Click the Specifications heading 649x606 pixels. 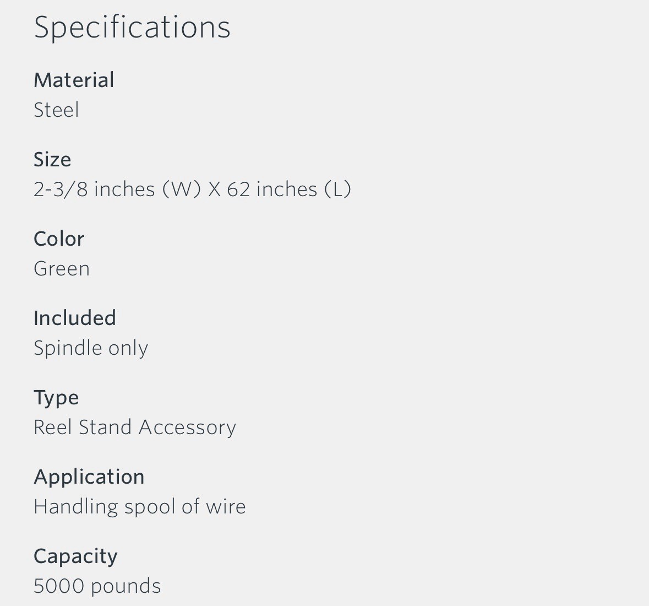point(132,28)
